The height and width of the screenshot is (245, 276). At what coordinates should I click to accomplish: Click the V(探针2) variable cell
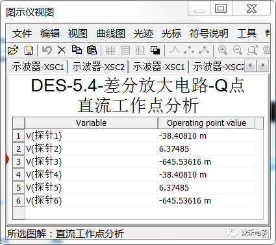[x=92, y=149]
